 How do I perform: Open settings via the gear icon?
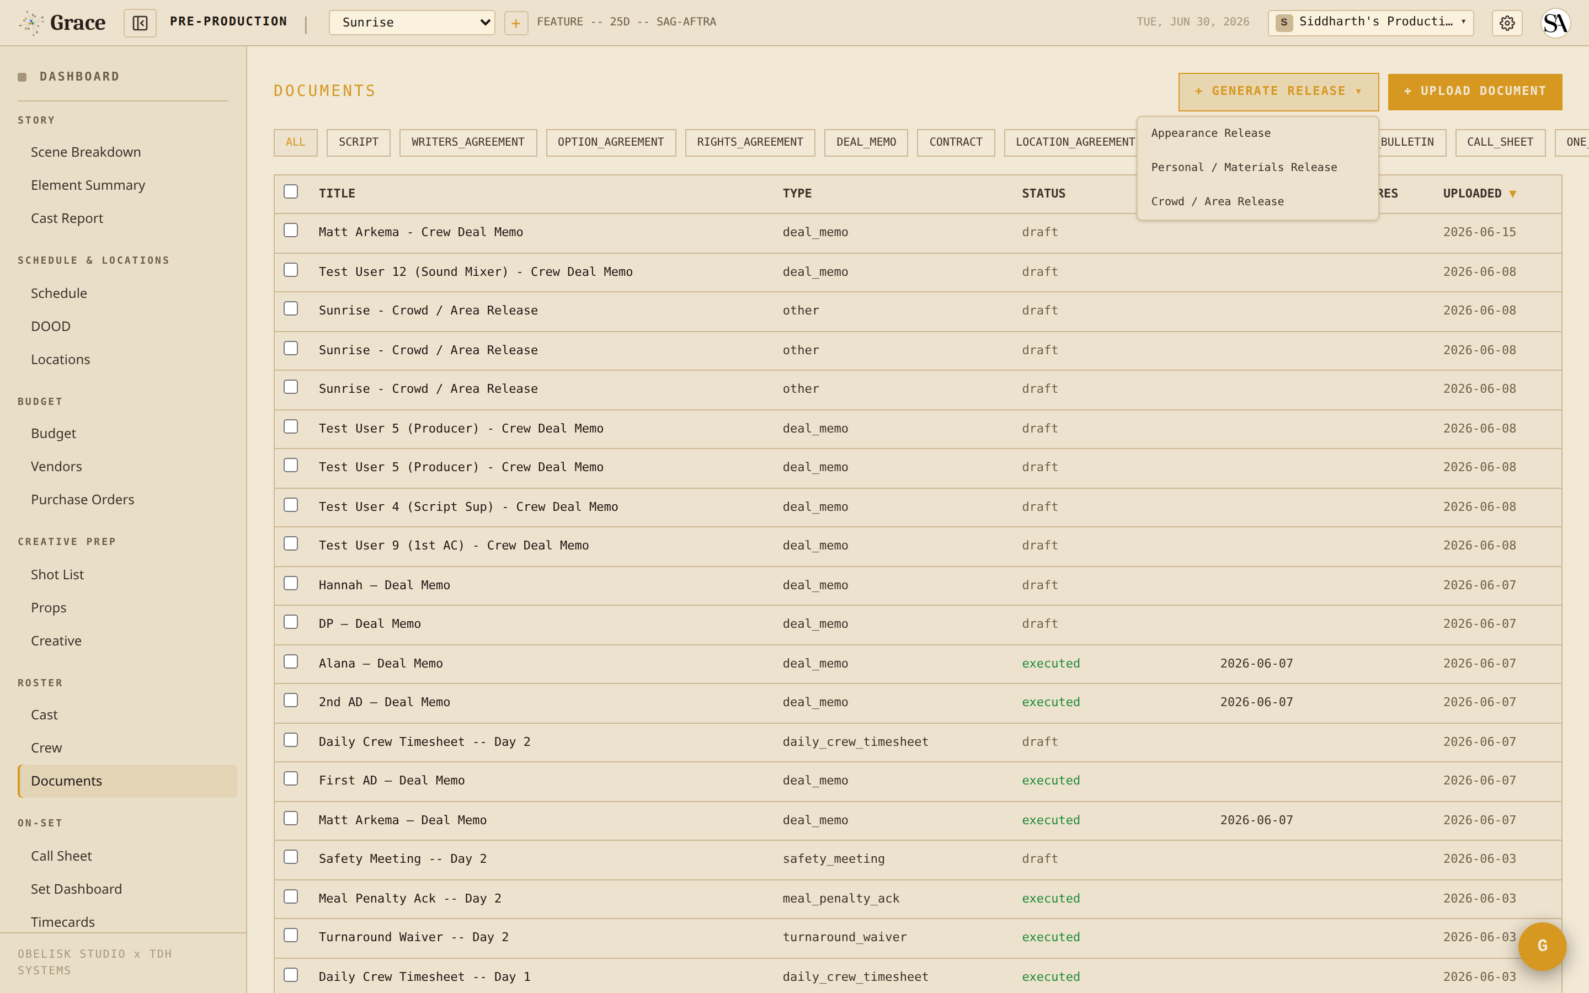tap(1507, 23)
